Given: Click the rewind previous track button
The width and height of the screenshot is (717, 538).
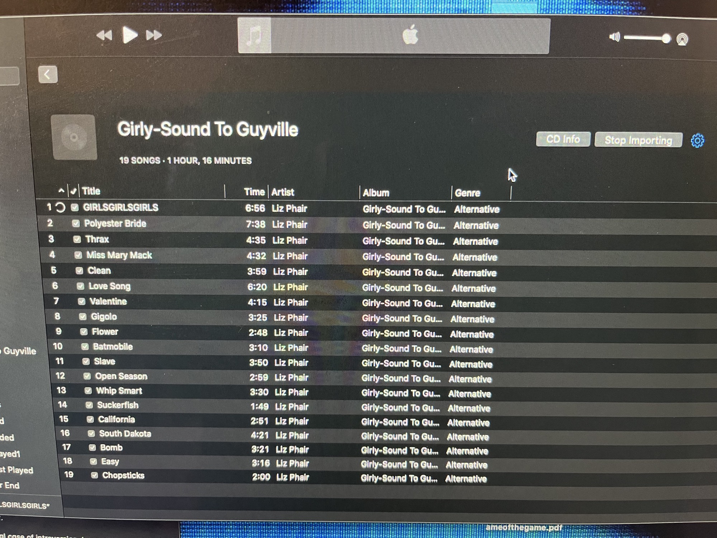Looking at the screenshot, I should pos(104,36).
